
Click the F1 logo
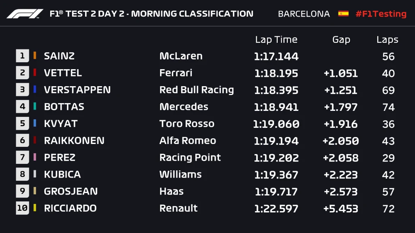click(x=25, y=14)
